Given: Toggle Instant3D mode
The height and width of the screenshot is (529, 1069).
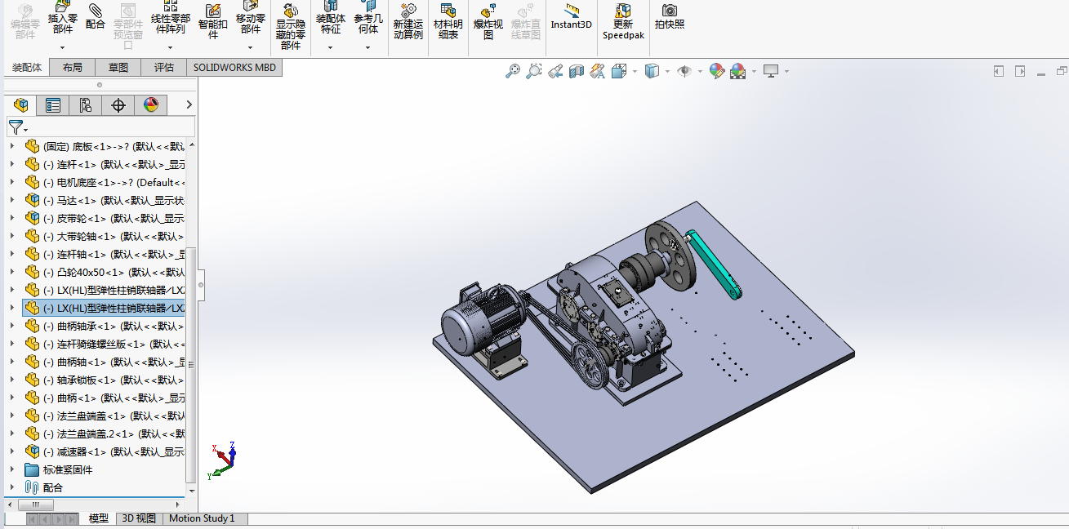Looking at the screenshot, I should coord(571,16).
